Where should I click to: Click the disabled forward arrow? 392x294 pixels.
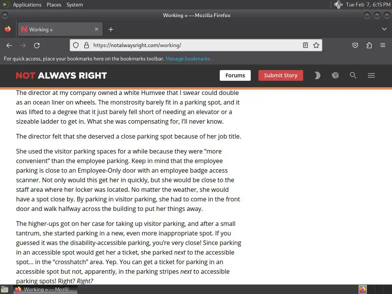pos(23,45)
